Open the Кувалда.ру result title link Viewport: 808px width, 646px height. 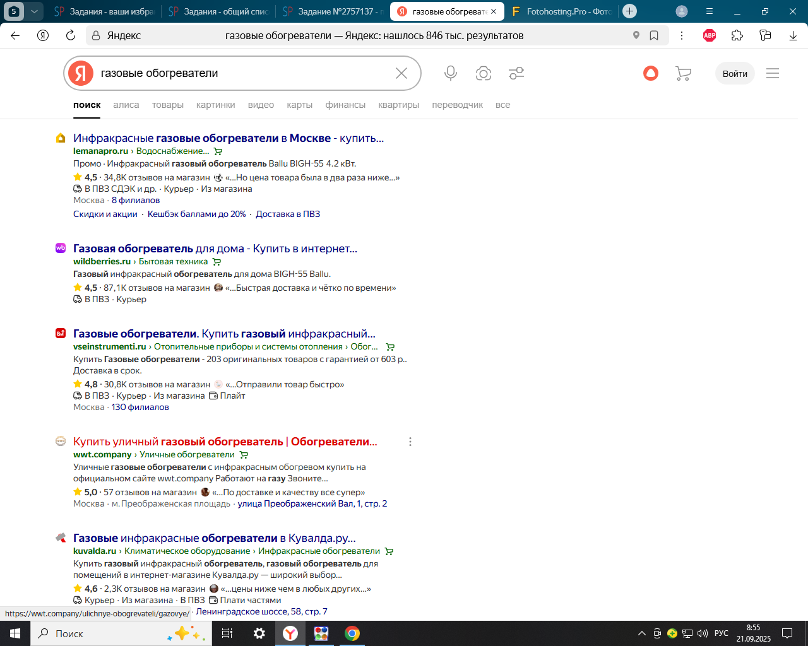[215, 538]
